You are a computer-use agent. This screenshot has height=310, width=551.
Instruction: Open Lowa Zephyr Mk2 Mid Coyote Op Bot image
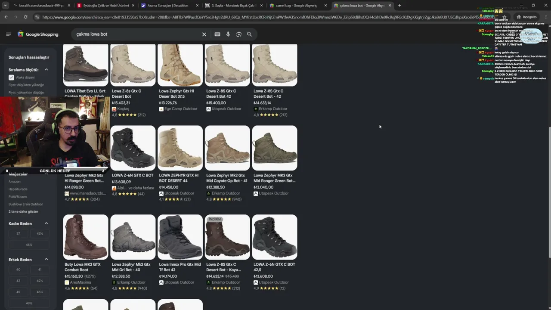pyautogui.click(x=227, y=148)
